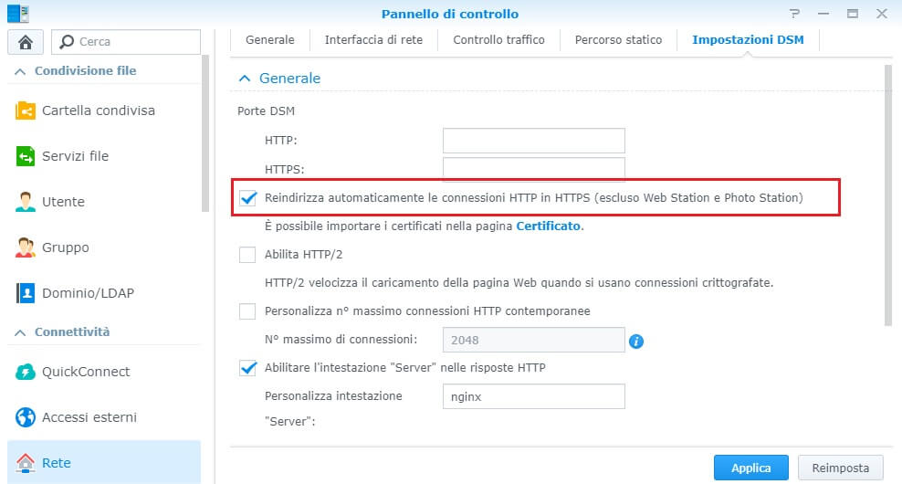Viewport: 902px width, 484px height.
Task: Collapse the Generale settings section
Action: [245, 79]
